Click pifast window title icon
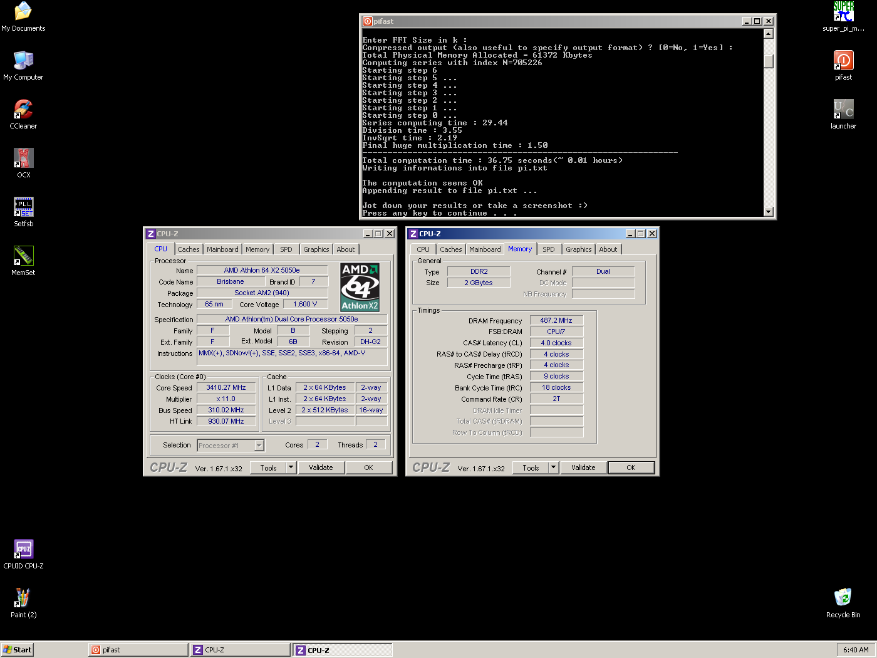877x658 pixels. 368,21
